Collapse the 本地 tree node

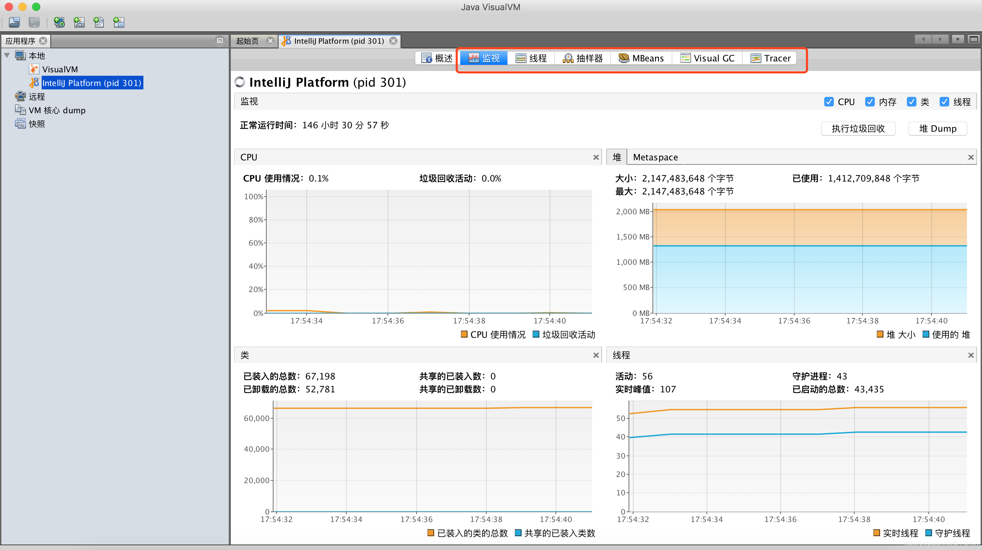(7, 56)
